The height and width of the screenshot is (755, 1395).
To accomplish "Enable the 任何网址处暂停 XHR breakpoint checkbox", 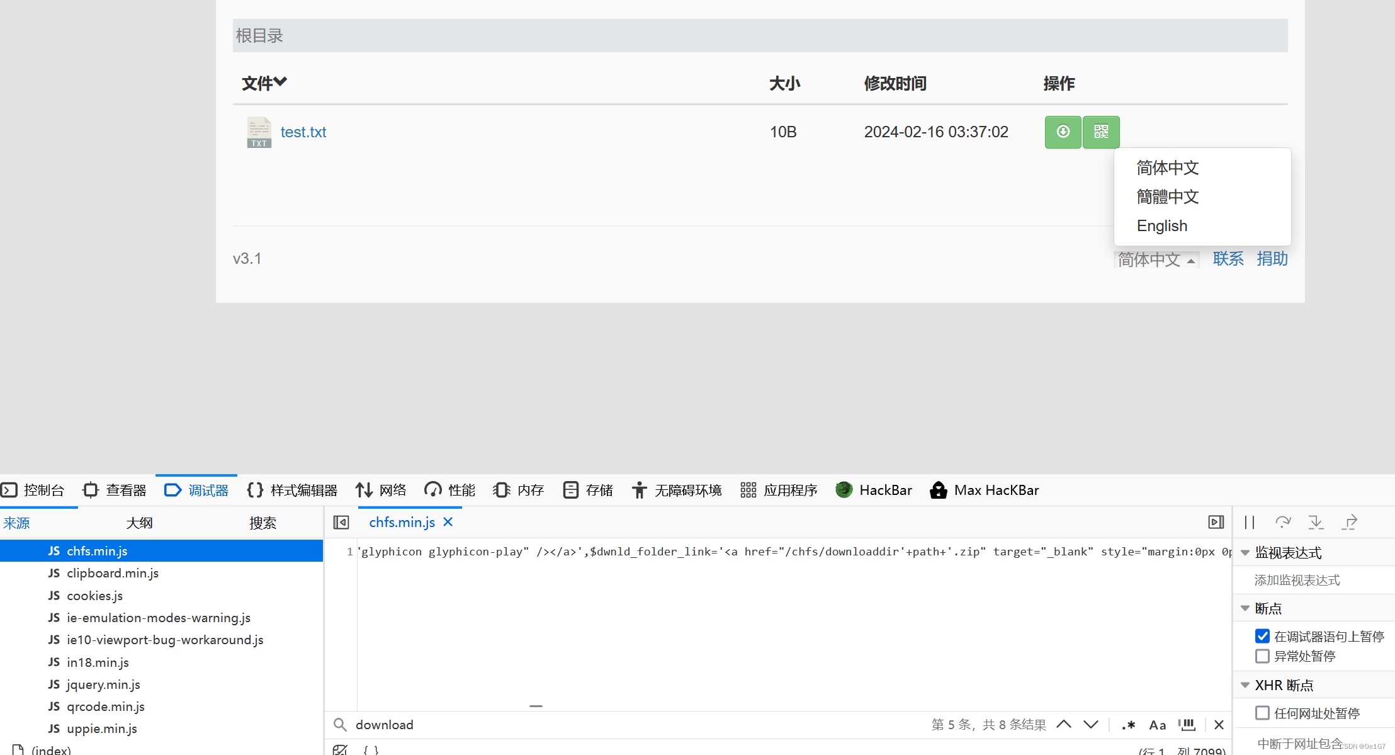I will pyautogui.click(x=1262, y=713).
